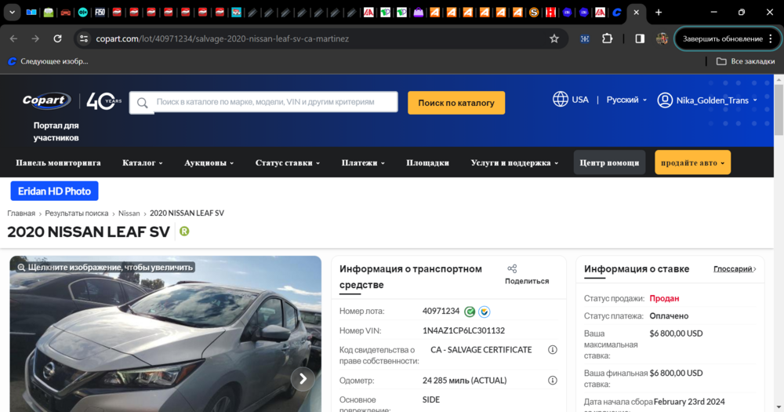Open Панель мониторинга
Viewport: 784px width, 412px height.
(58, 162)
